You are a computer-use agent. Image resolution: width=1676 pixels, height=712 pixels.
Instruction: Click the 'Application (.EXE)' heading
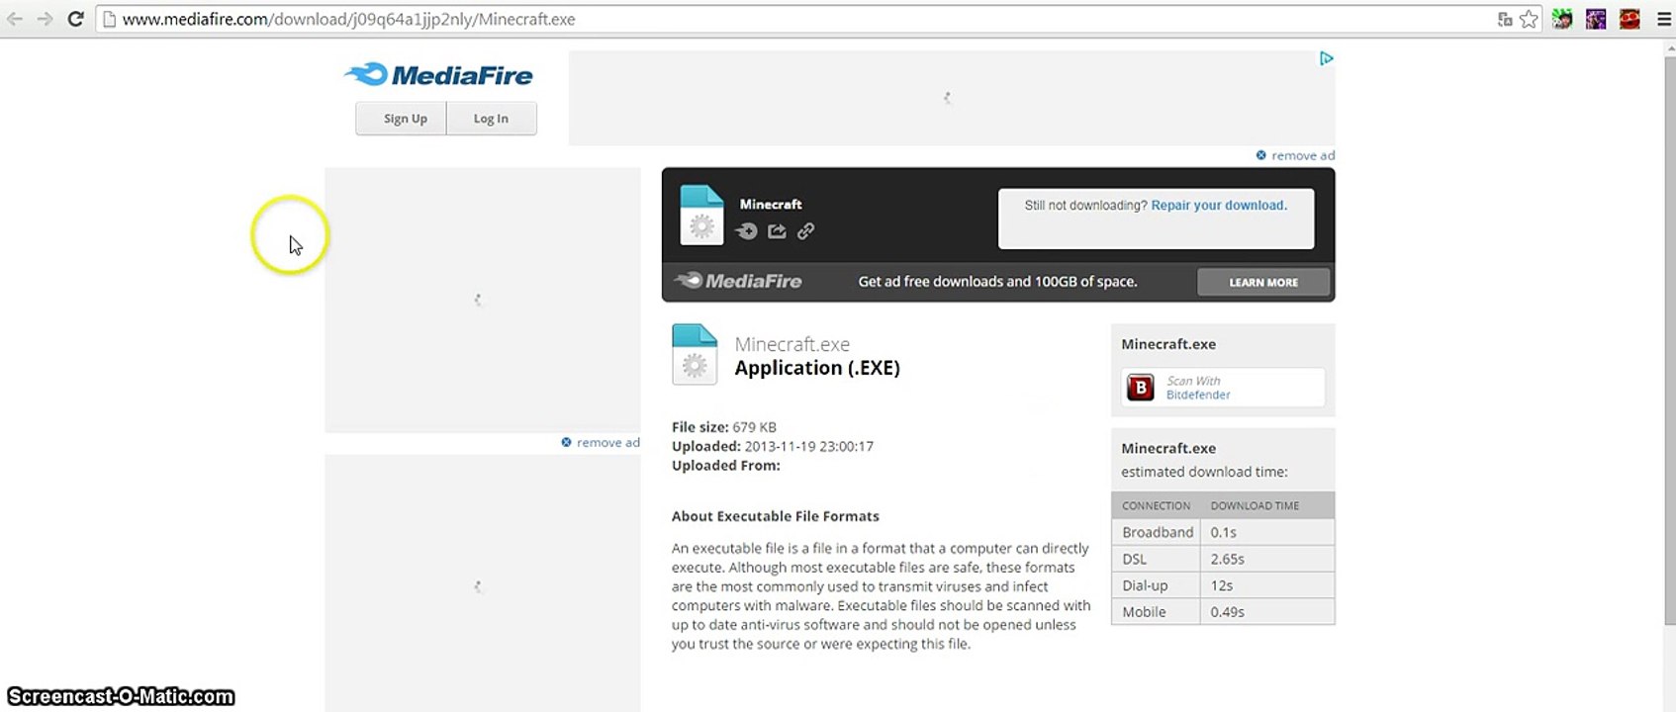(817, 368)
